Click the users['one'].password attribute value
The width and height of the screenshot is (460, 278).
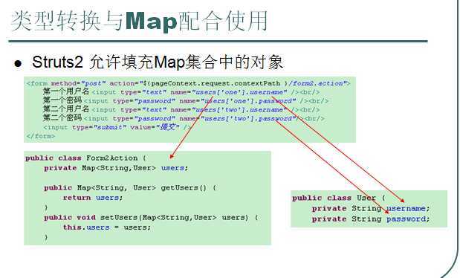pos(248,101)
